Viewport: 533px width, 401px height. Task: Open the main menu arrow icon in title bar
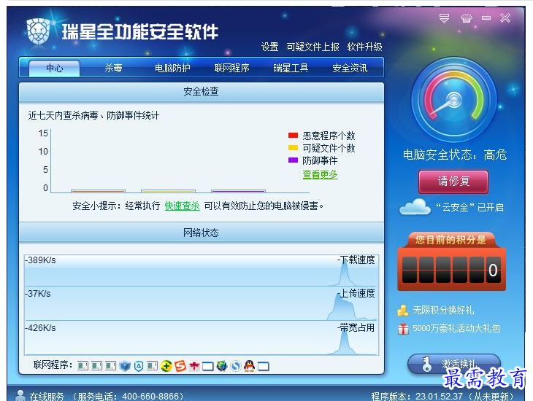pyautogui.click(x=444, y=18)
